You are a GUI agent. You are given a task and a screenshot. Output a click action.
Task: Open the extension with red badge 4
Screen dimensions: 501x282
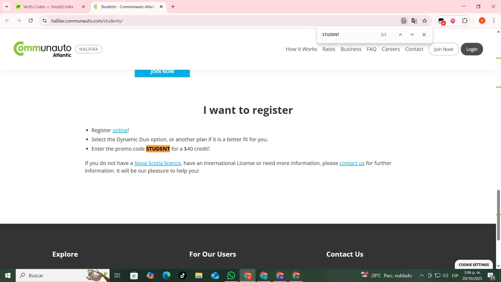point(442,21)
